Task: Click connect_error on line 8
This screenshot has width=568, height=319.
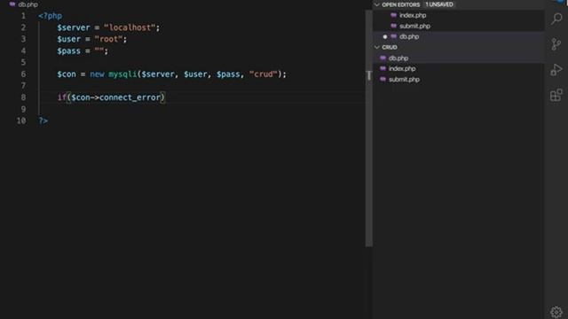Action: (x=130, y=97)
